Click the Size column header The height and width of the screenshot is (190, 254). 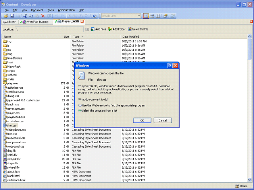tap(58, 36)
